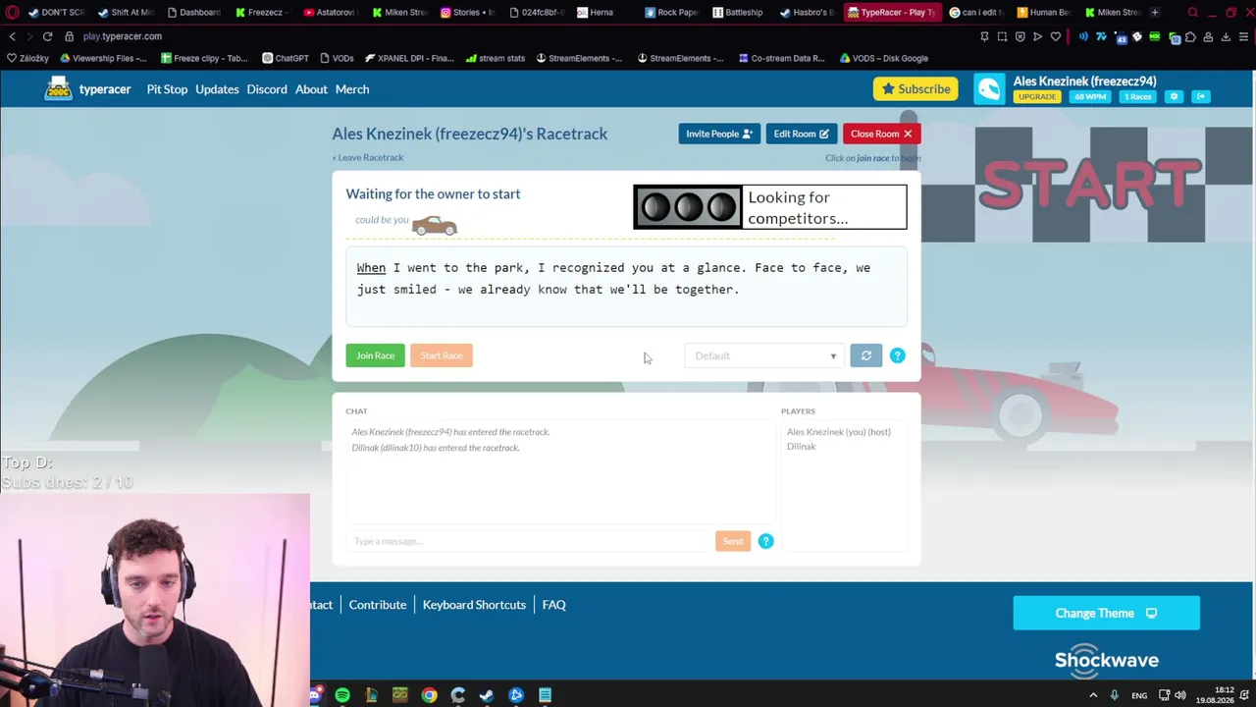Click player Dilinak in players list
Screen dimensions: 1256x707
tap(802, 447)
